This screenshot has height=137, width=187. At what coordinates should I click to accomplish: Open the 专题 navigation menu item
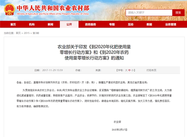[112, 24]
